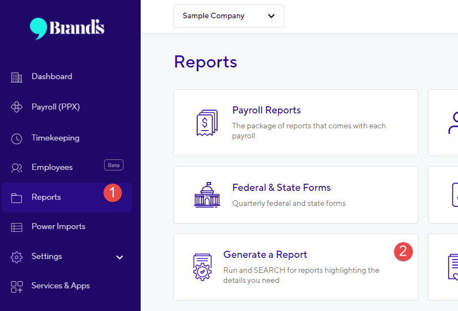Click the Dashboard building icon
Screen dimensions: 458x311
[x=17, y=77]
